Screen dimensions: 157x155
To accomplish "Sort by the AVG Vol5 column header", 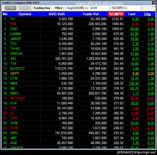I will pyautogui.click(x=57, y=14).
